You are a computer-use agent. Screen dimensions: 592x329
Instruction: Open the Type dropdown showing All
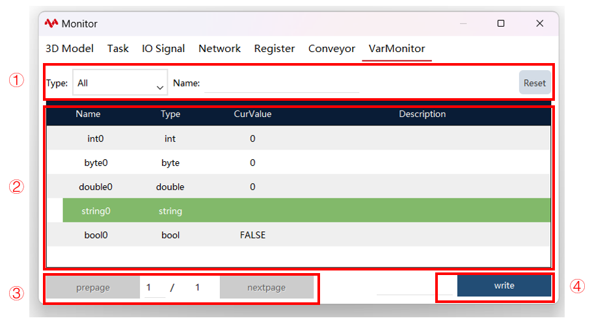pyautogui.click(x=120, y=83)
